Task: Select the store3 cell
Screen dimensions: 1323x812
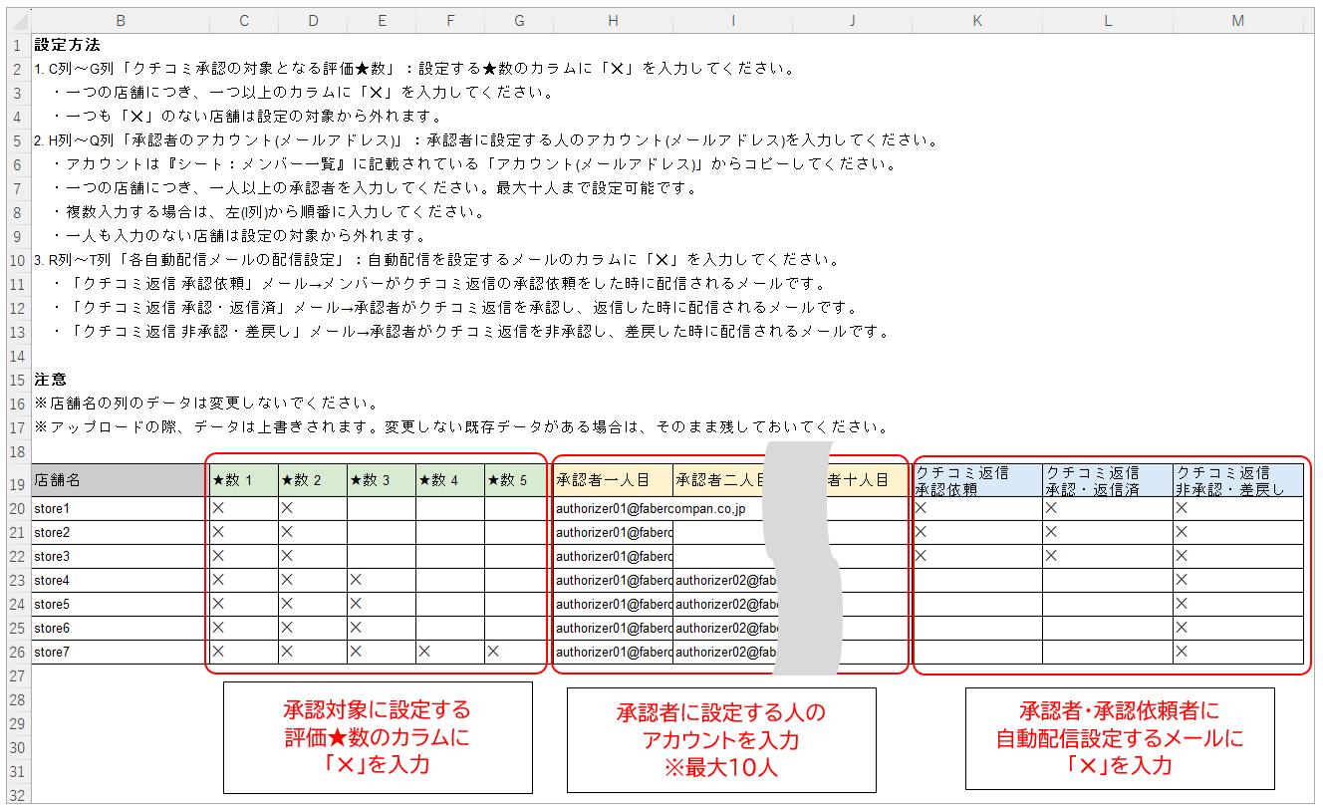Action: (121, 557)
